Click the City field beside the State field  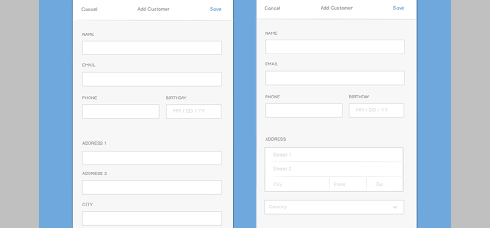point(297,184)
